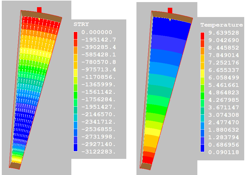This screenshot has height=175, width=249.
Task: Click Temperature legend value 0.090118
Action: pos(224,152)
